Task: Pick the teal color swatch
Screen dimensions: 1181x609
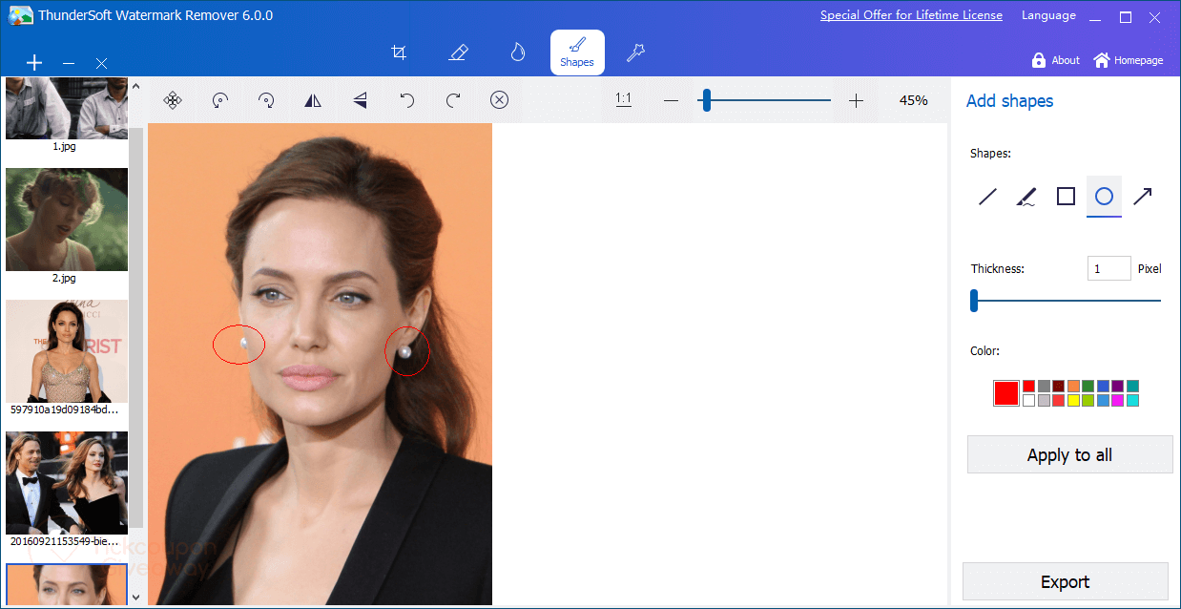Action: pyautogui.click(x=1132, y=387)
